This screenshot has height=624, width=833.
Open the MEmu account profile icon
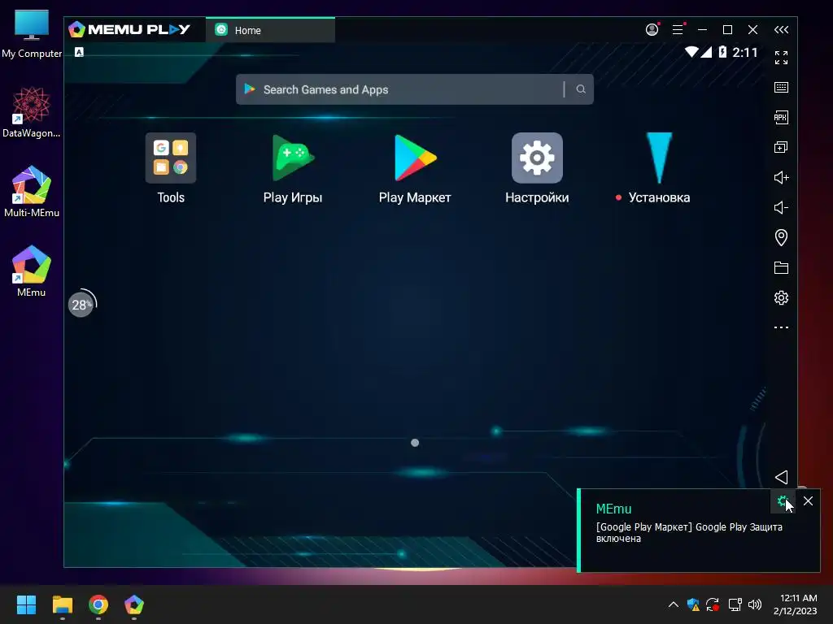(652, 30)
